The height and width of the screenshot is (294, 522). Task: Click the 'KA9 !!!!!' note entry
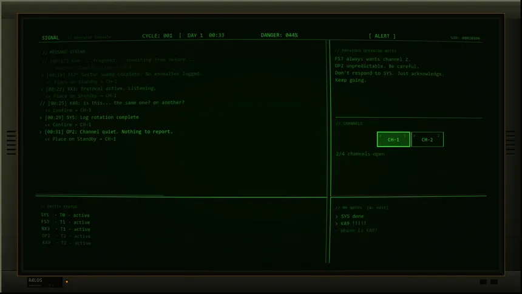pyautogui.click(x=351, y=224)
